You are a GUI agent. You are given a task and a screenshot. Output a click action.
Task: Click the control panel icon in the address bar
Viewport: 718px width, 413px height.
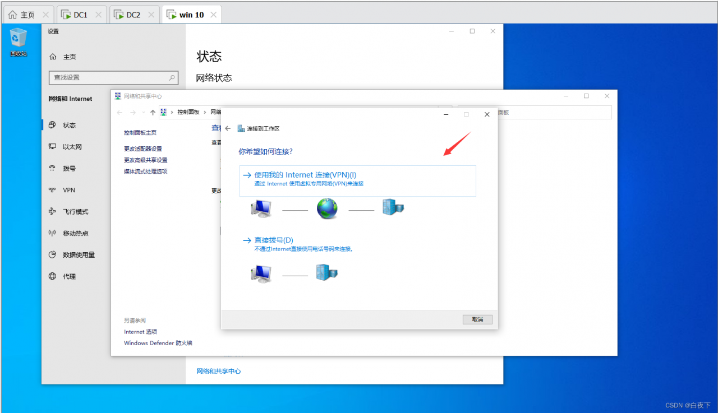[164, 112]
